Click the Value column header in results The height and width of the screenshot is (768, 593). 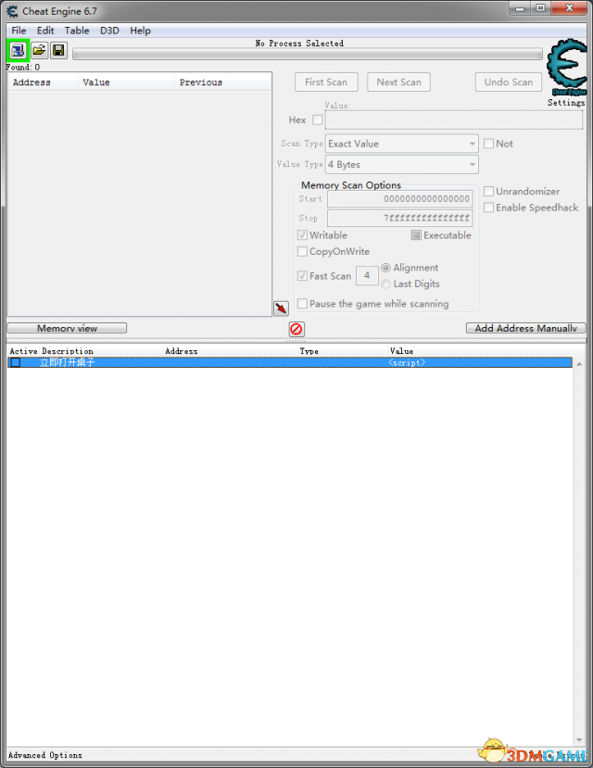(x=126, y=82)
